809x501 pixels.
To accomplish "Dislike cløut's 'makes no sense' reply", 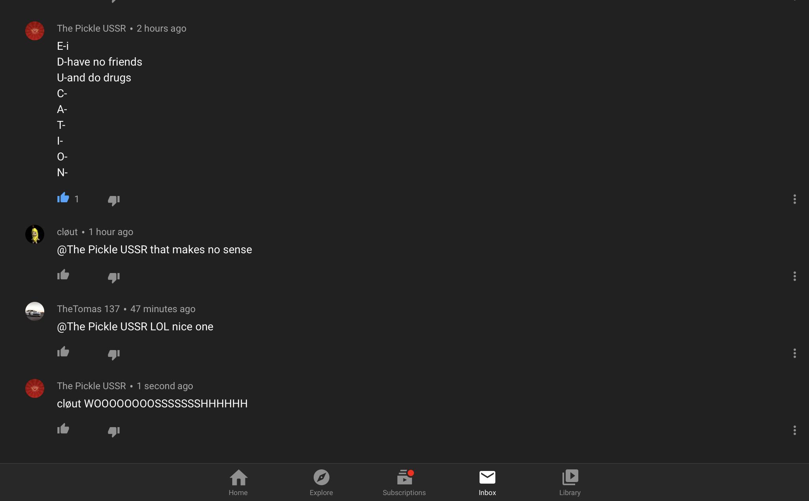I will point(114,277).
